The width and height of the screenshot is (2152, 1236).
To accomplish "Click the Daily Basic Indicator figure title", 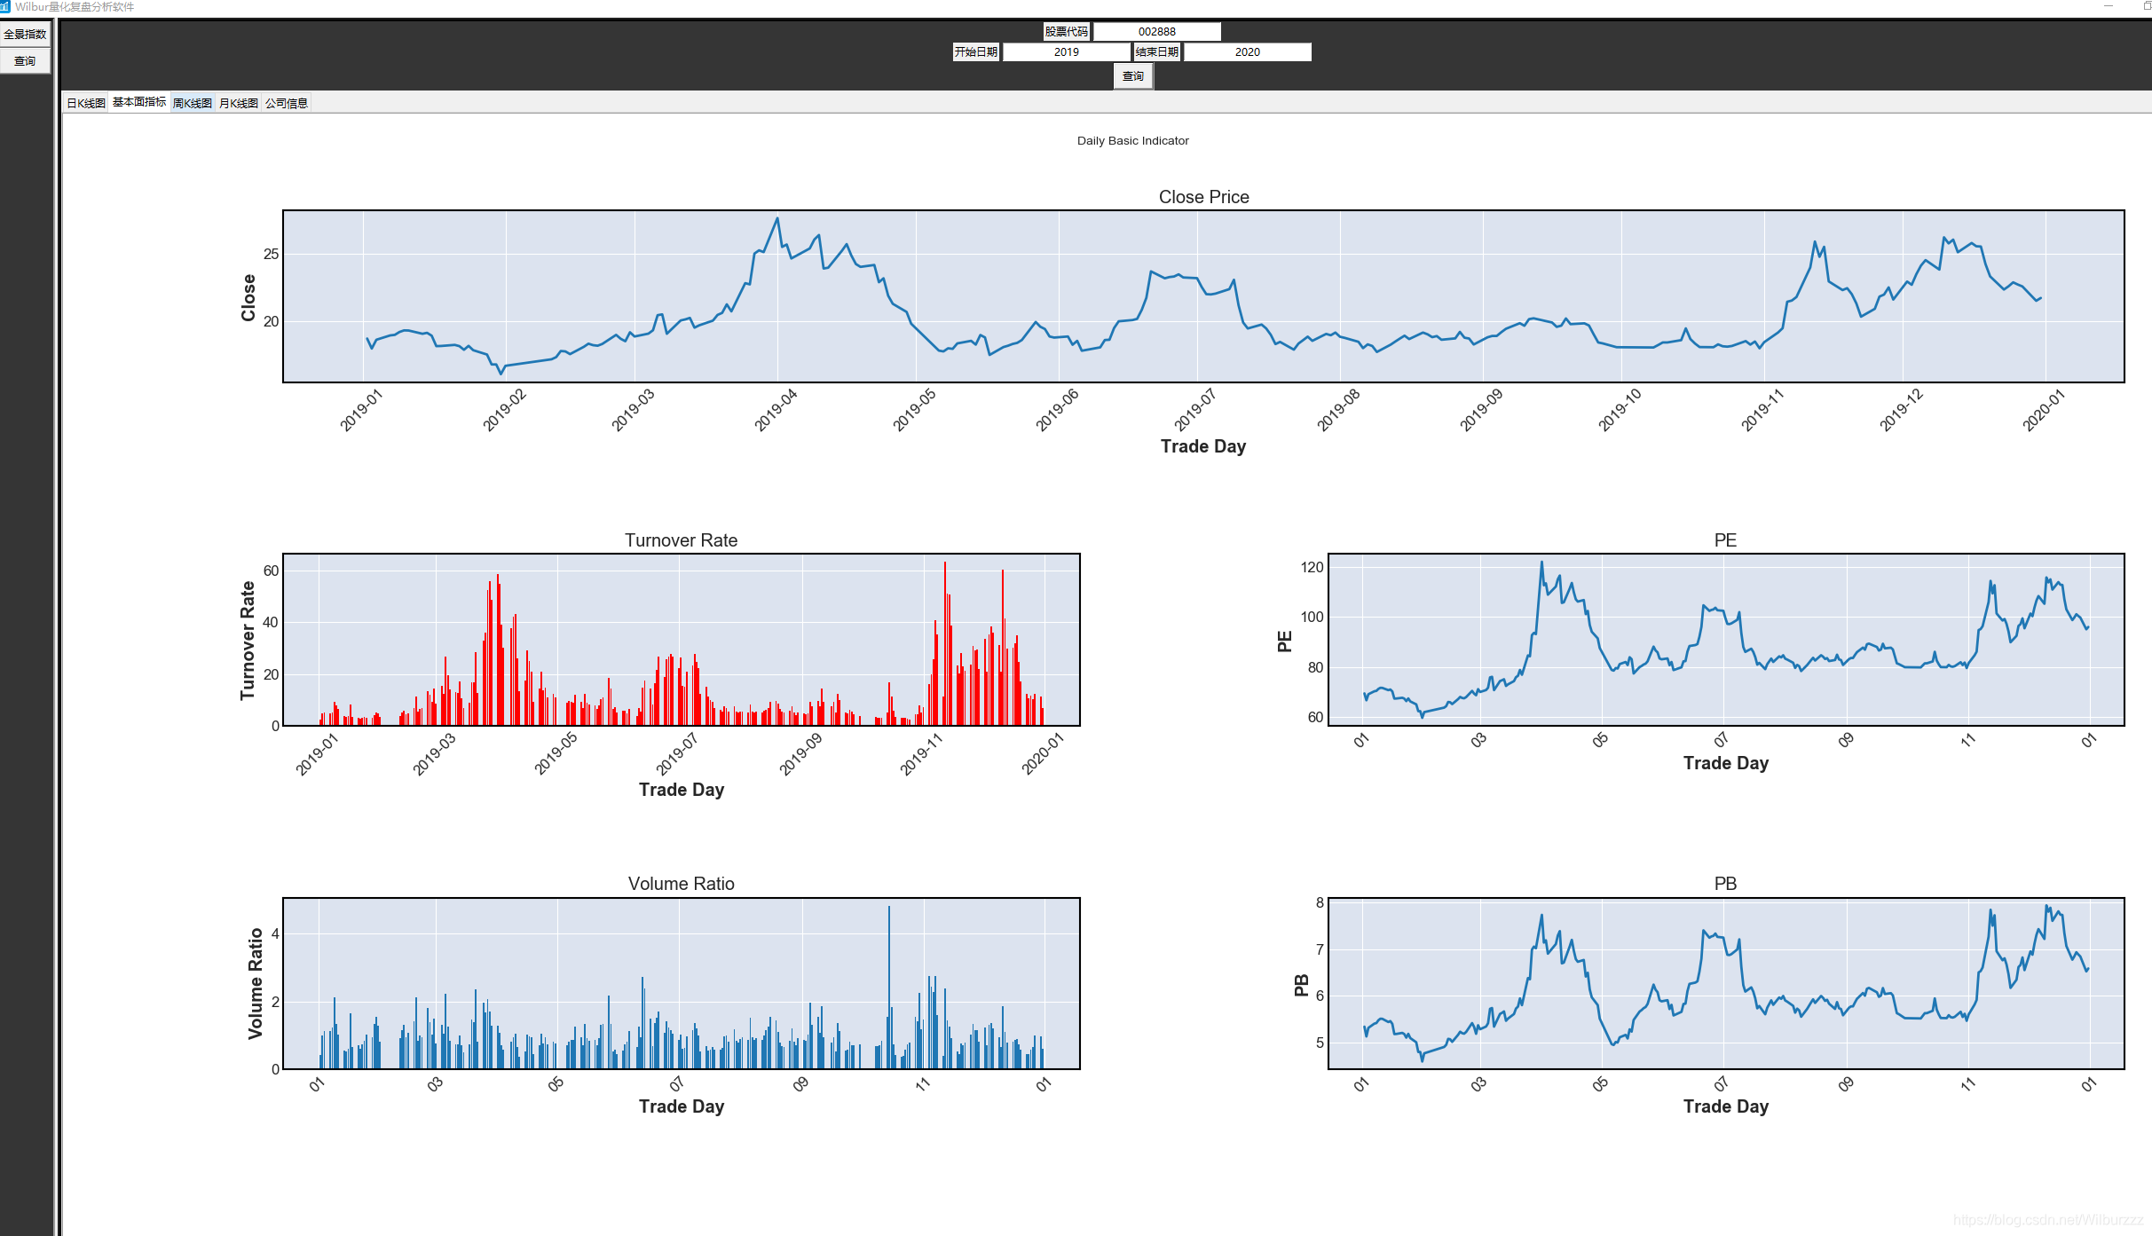I will [x=1132, y=140].
